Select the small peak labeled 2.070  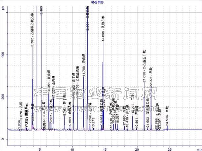click(x=21, y=128)
